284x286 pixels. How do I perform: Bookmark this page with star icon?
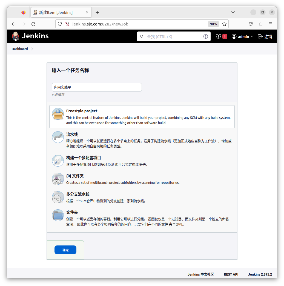[x=224, y=24]
